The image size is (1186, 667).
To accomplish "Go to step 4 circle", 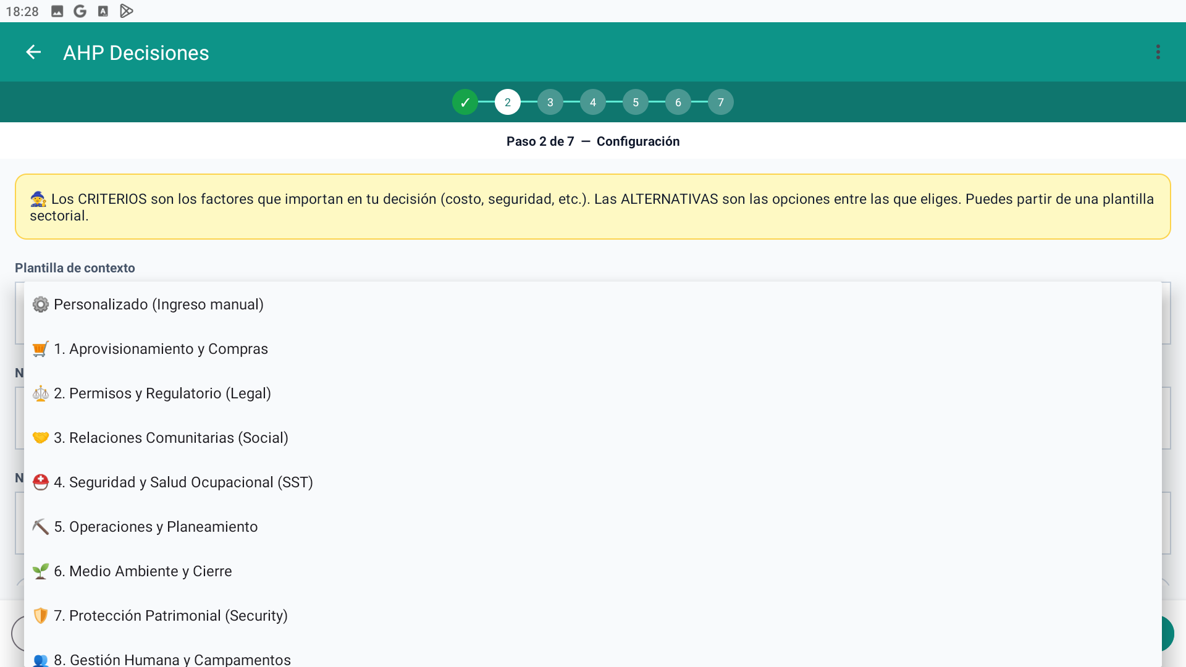I will 593,102.
